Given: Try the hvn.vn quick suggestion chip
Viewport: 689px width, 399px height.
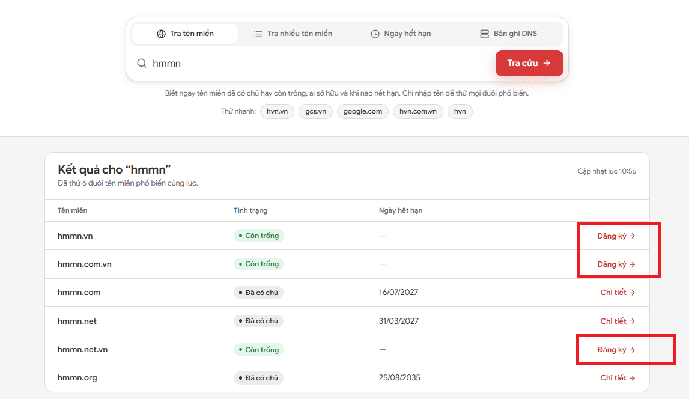Looking at the screenshot, I should [278, 111].
